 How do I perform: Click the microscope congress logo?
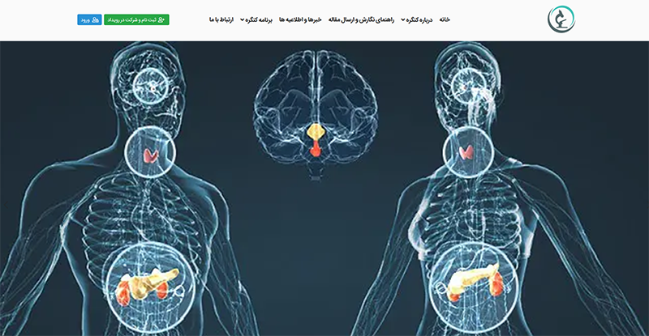pyautogui.click(x=561, y=19)
